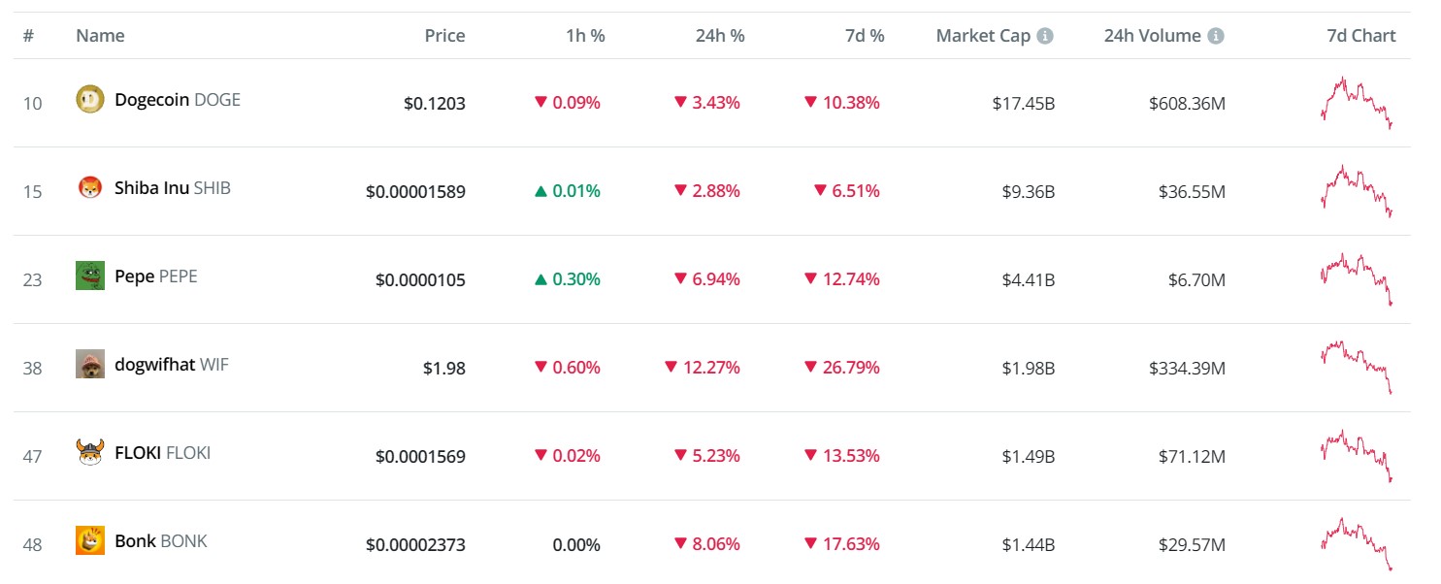This screenshot has height=584, width=1441.
Task: Click the 24h Volume info icon
Action: [x=1216, y=36]
